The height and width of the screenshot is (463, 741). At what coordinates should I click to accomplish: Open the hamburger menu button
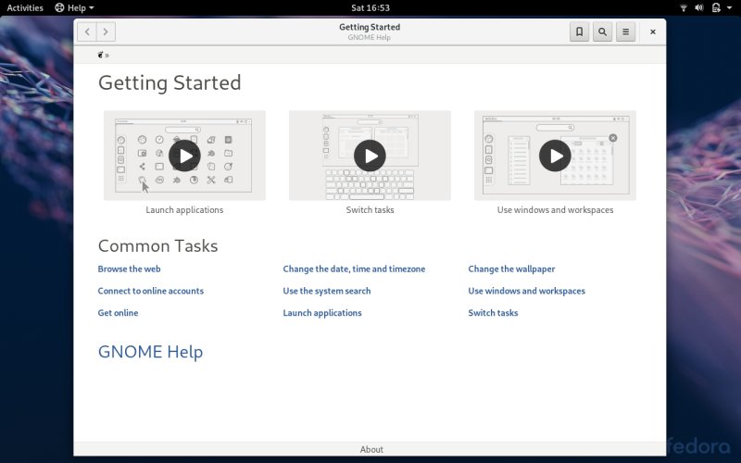click(626, 31)
